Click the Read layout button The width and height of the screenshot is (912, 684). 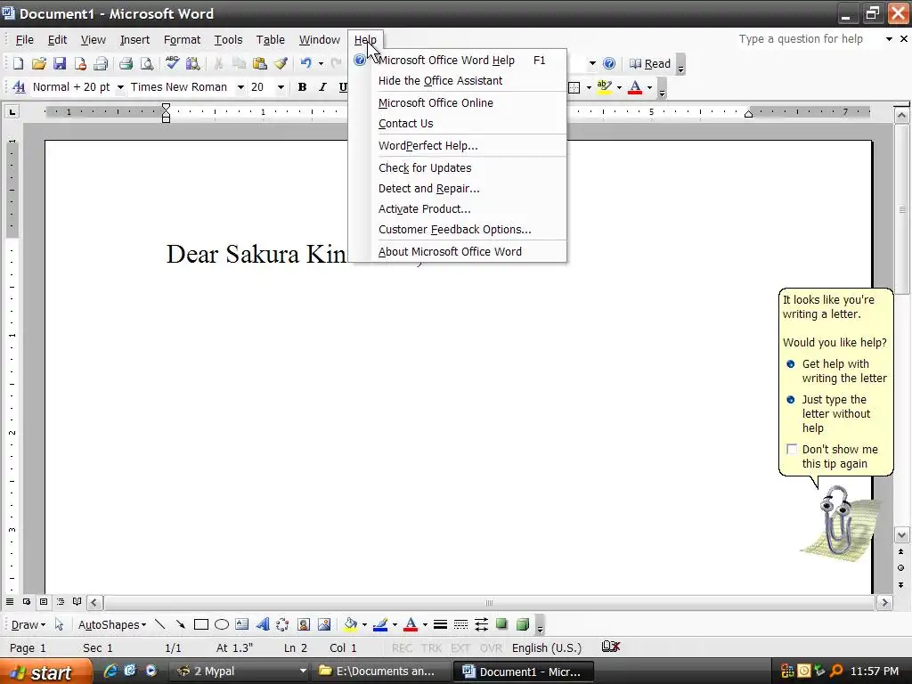click(x=650, y=64)
